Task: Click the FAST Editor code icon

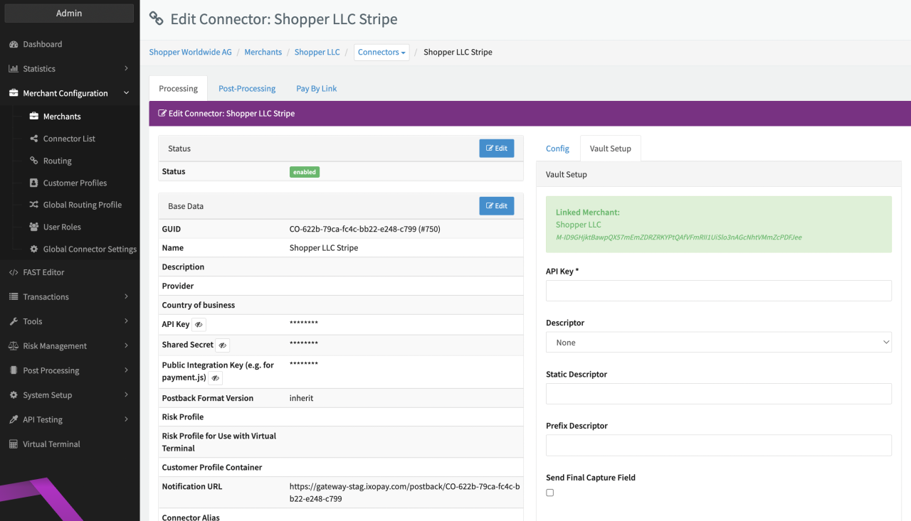Action: (x=13, y=272)
